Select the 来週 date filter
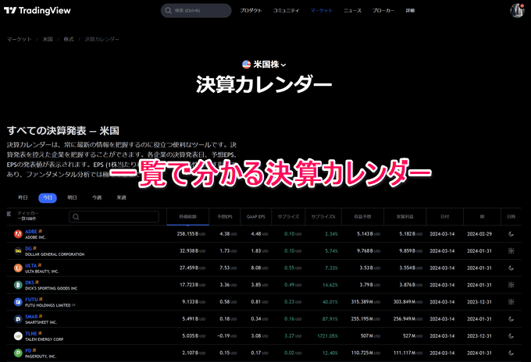The width and height of the screenshot is (531, 362). click(x=121, y=198)
